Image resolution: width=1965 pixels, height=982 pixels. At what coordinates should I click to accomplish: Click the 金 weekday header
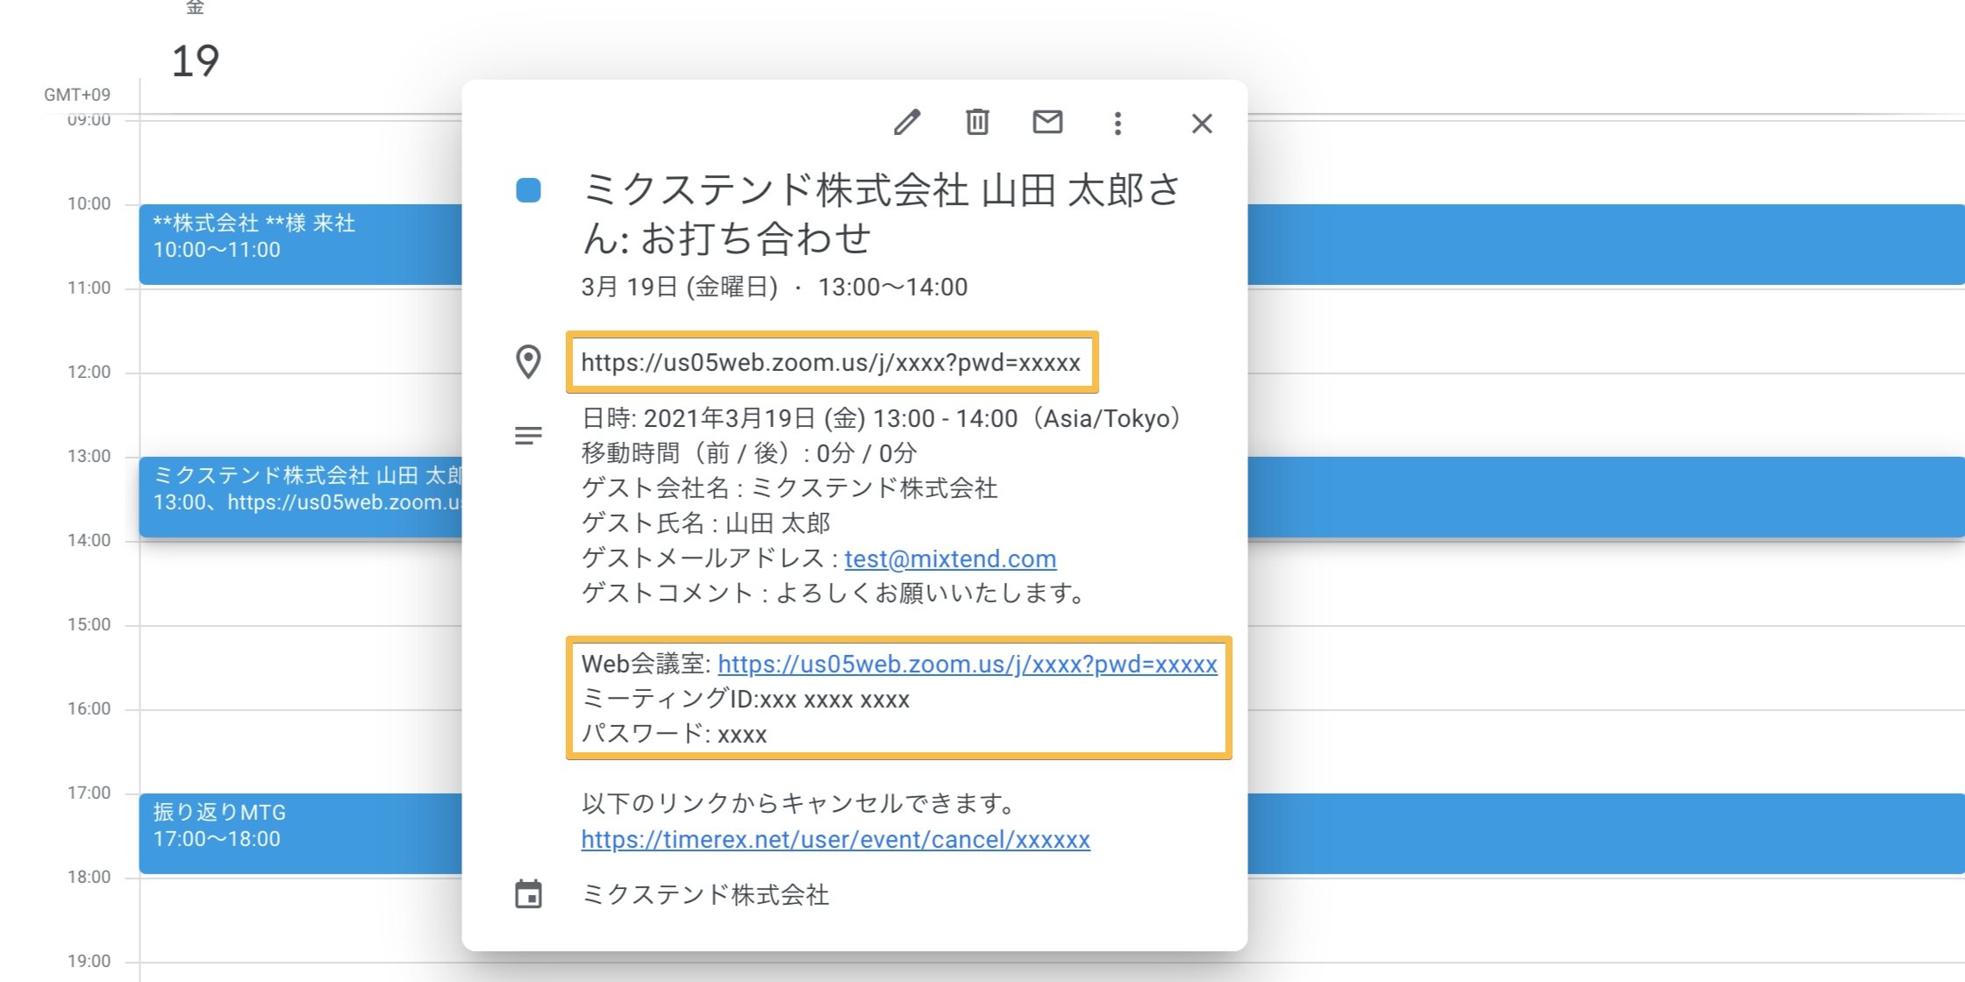tap(195, 7)
